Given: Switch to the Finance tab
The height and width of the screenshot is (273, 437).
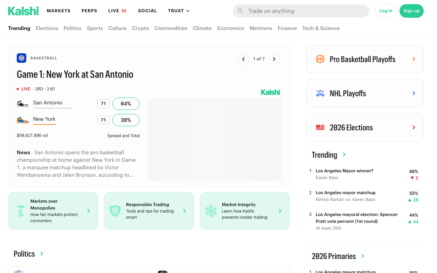Looking at the screenshot, I should 287,28.
